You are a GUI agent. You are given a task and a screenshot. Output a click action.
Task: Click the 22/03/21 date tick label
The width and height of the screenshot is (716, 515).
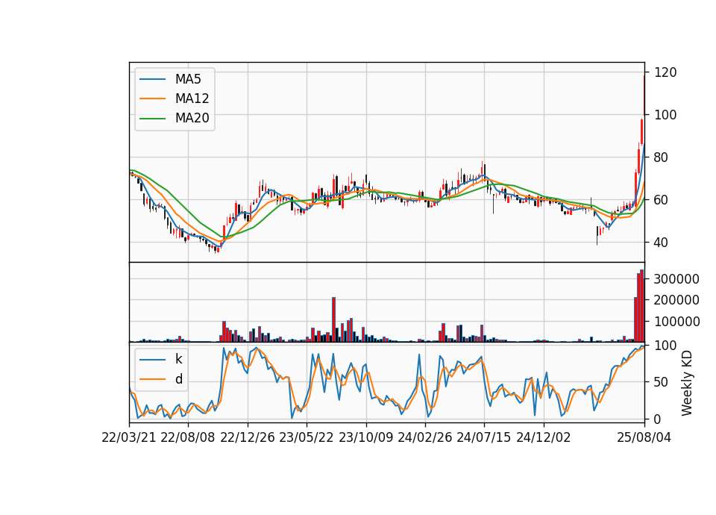tap(129, 437)
